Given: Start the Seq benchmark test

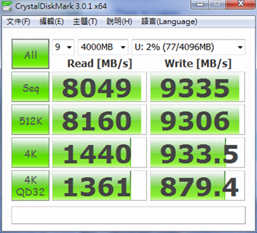Looking at the screenshot, I should click(30, 87).
